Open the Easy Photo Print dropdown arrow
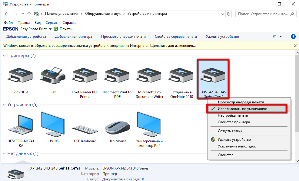The height and width of the screenshot is (181, 299). (x=50, y=29)
